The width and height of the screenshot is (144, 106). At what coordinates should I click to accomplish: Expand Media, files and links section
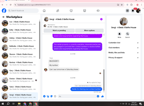(124, 53)
